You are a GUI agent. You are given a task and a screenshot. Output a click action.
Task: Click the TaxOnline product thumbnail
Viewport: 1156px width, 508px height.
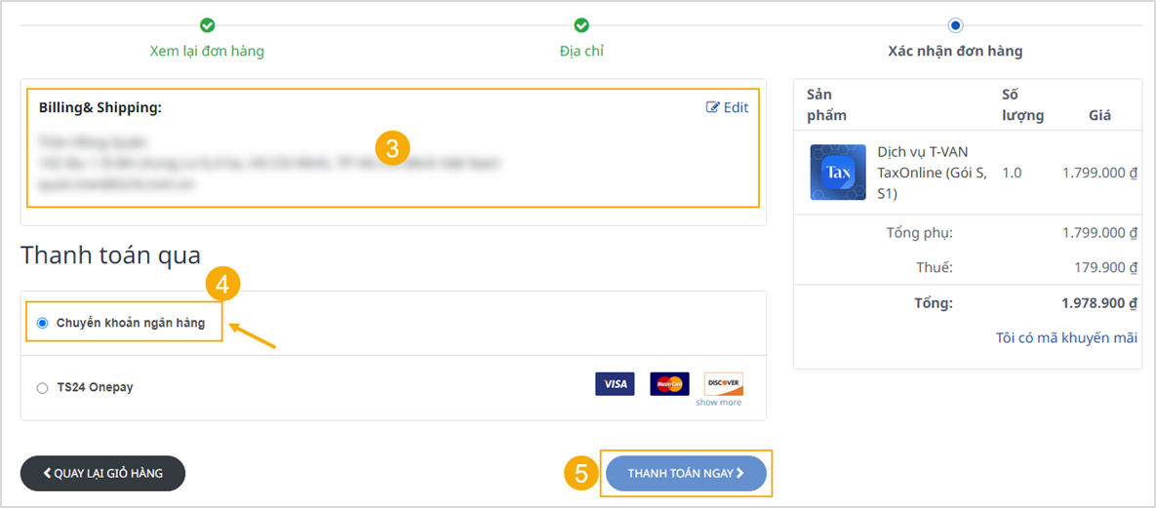838,173
